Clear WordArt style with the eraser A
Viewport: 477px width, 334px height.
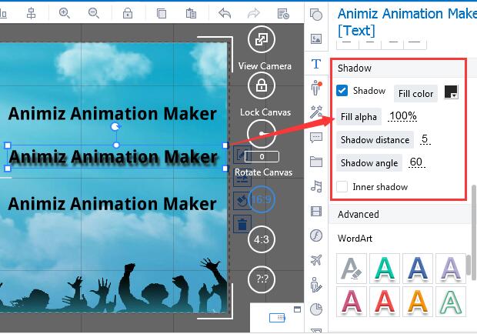click(x=352, y=269)
